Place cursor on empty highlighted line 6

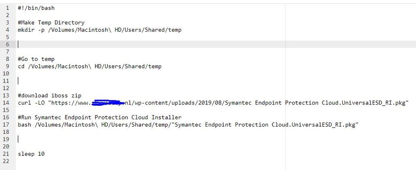click(x=215, y=44)
